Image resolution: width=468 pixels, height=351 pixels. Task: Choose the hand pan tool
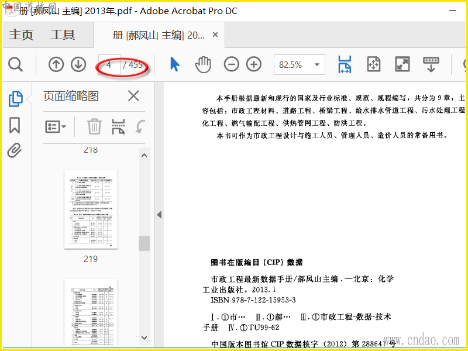[203, 64]
